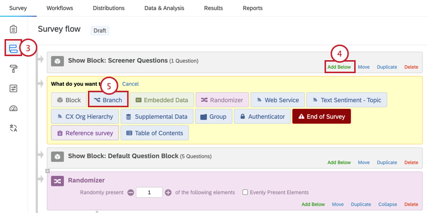Increase randomly presented elements count
This screenshot has height=213, width=427.
pos(168,192)
